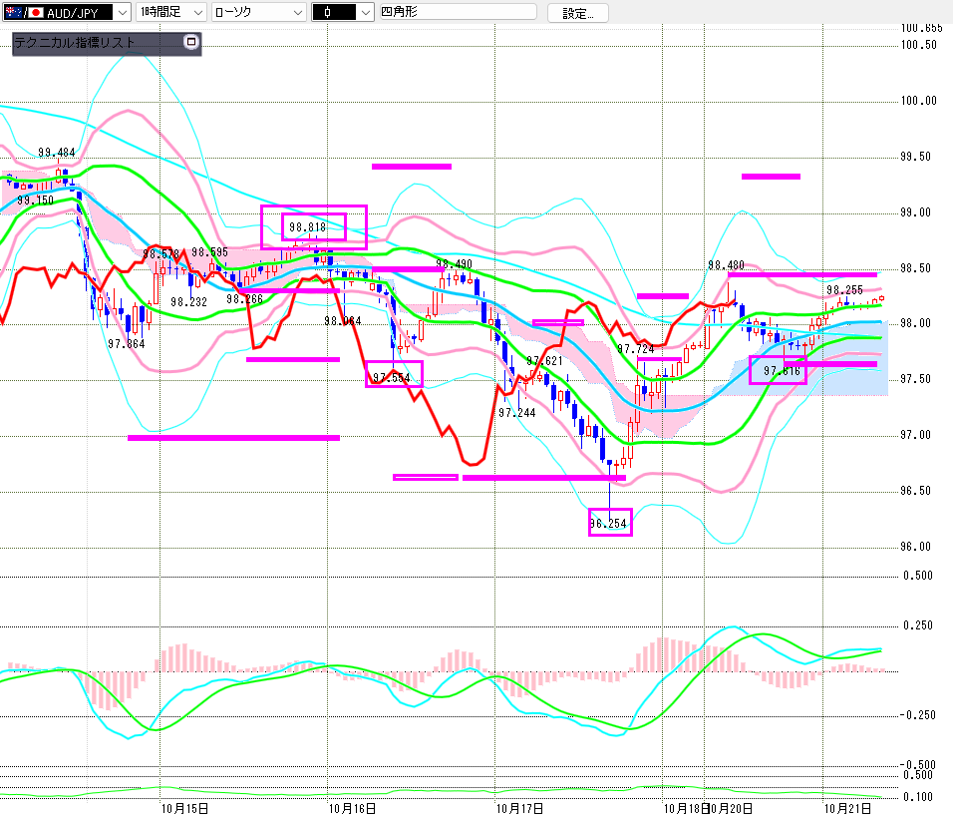The height and width of the screenshot is (819, 953).
Task: Click the 10月17日 date label on the axis
Action: click(x=518, y=807)
